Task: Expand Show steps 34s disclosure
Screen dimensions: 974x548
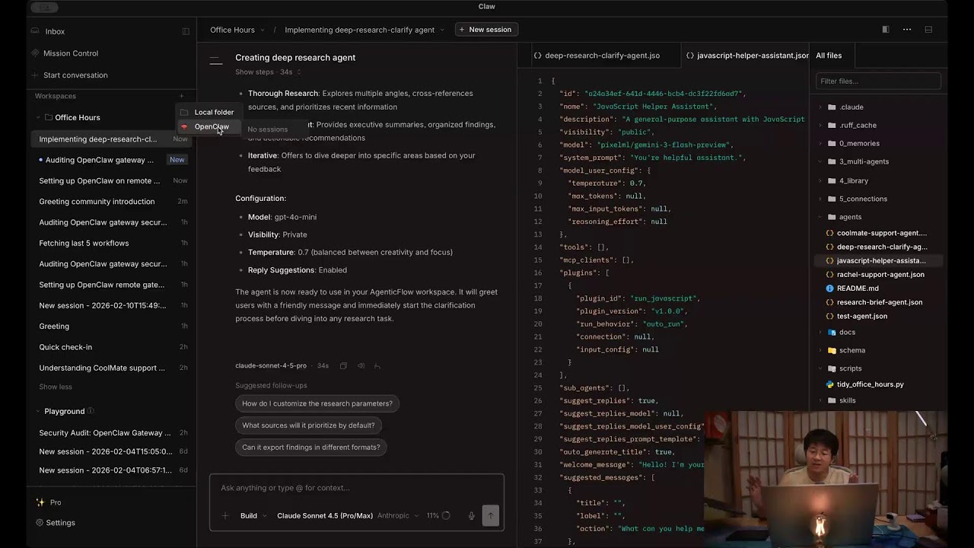Action: [x=268, y=72]
